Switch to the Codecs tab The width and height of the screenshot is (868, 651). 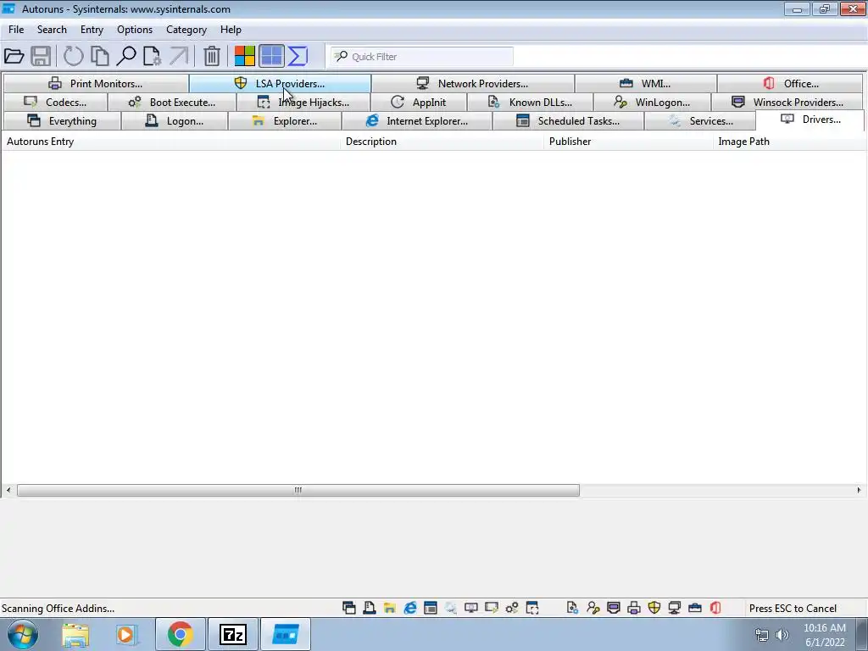pos(55,103)
